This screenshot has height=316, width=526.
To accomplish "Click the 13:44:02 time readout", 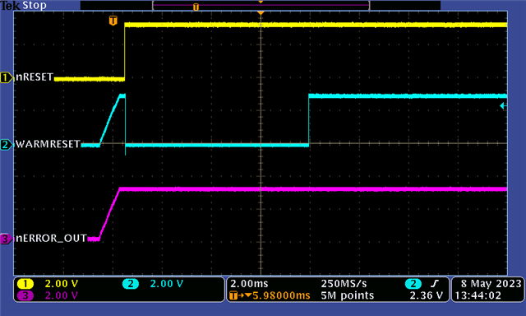I will (x=478, y=295).
